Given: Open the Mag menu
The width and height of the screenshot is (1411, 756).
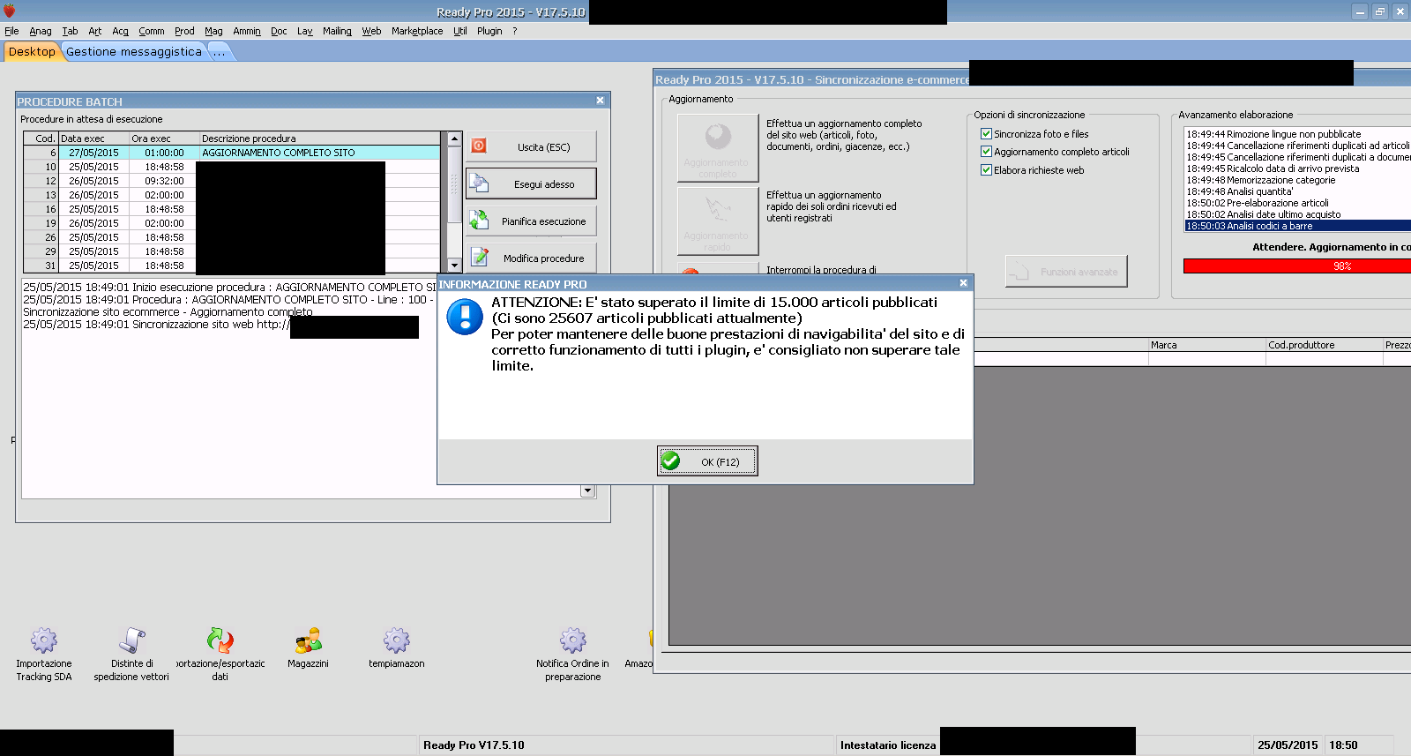Looking at the screenshot, I should [x=213, y=31].
